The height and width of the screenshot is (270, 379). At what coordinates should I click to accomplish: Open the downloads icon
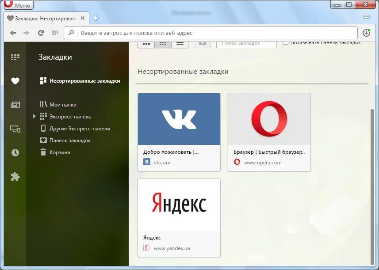pos(367,33)
